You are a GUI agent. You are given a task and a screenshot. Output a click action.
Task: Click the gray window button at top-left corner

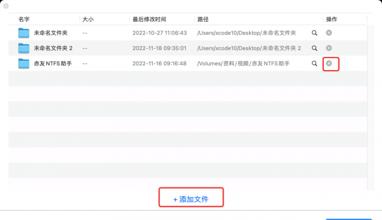click(x=6, y=6)
